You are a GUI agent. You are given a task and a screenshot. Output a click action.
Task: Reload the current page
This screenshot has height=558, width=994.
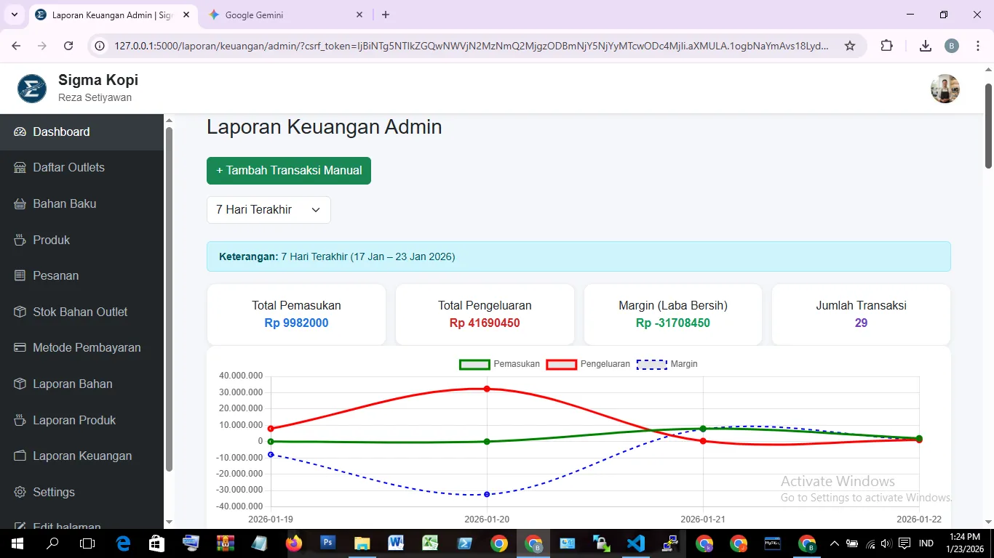tap(68, 46)
